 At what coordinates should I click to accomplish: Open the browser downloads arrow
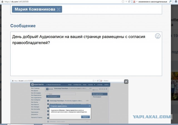pos(176,2)
